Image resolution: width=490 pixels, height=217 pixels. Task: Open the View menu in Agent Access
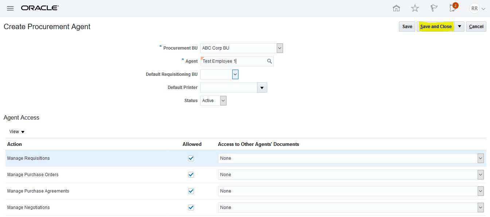click(16, 132)
